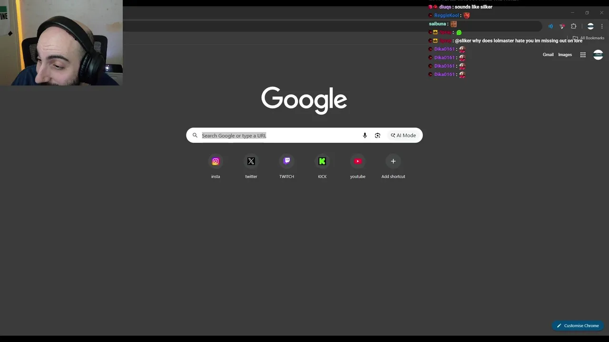Open the KICK shortcut
This screenshot has width=609, height=342.
(x=322, y=167)
